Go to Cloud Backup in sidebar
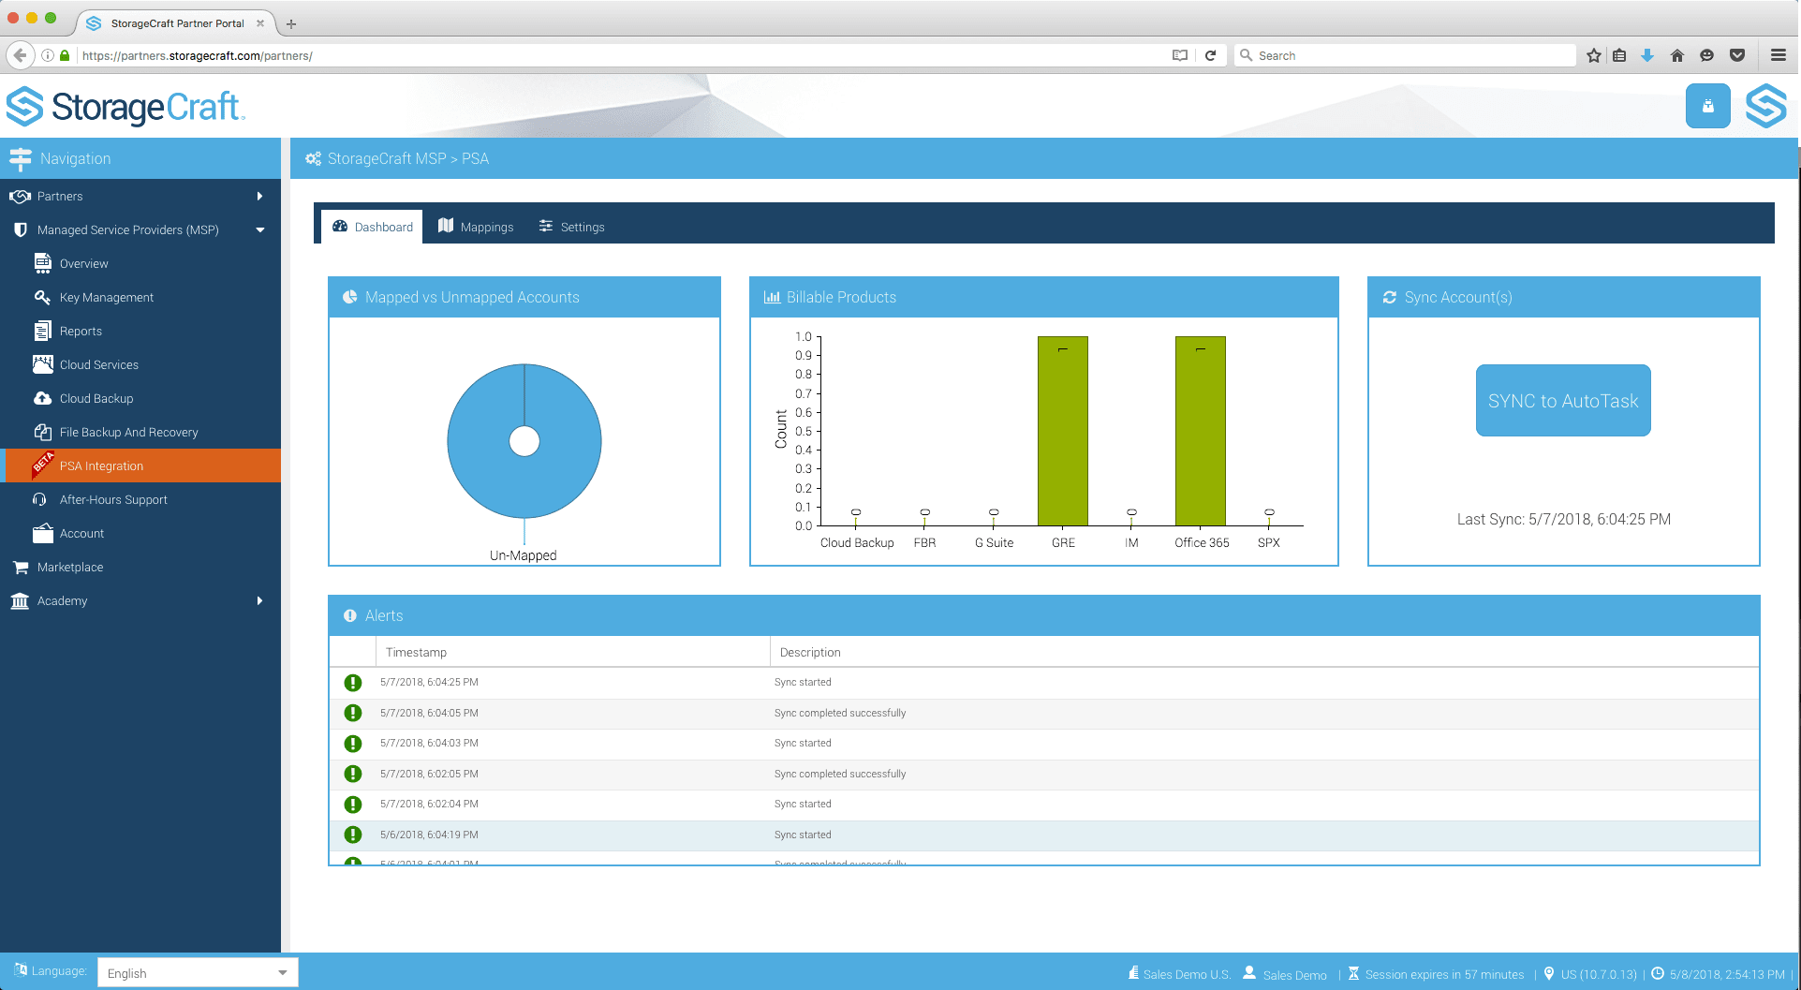This screenshot has height=990, width=1801. (x=96, y=398)
